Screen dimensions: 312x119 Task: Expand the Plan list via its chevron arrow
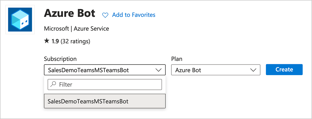[253, 70]
